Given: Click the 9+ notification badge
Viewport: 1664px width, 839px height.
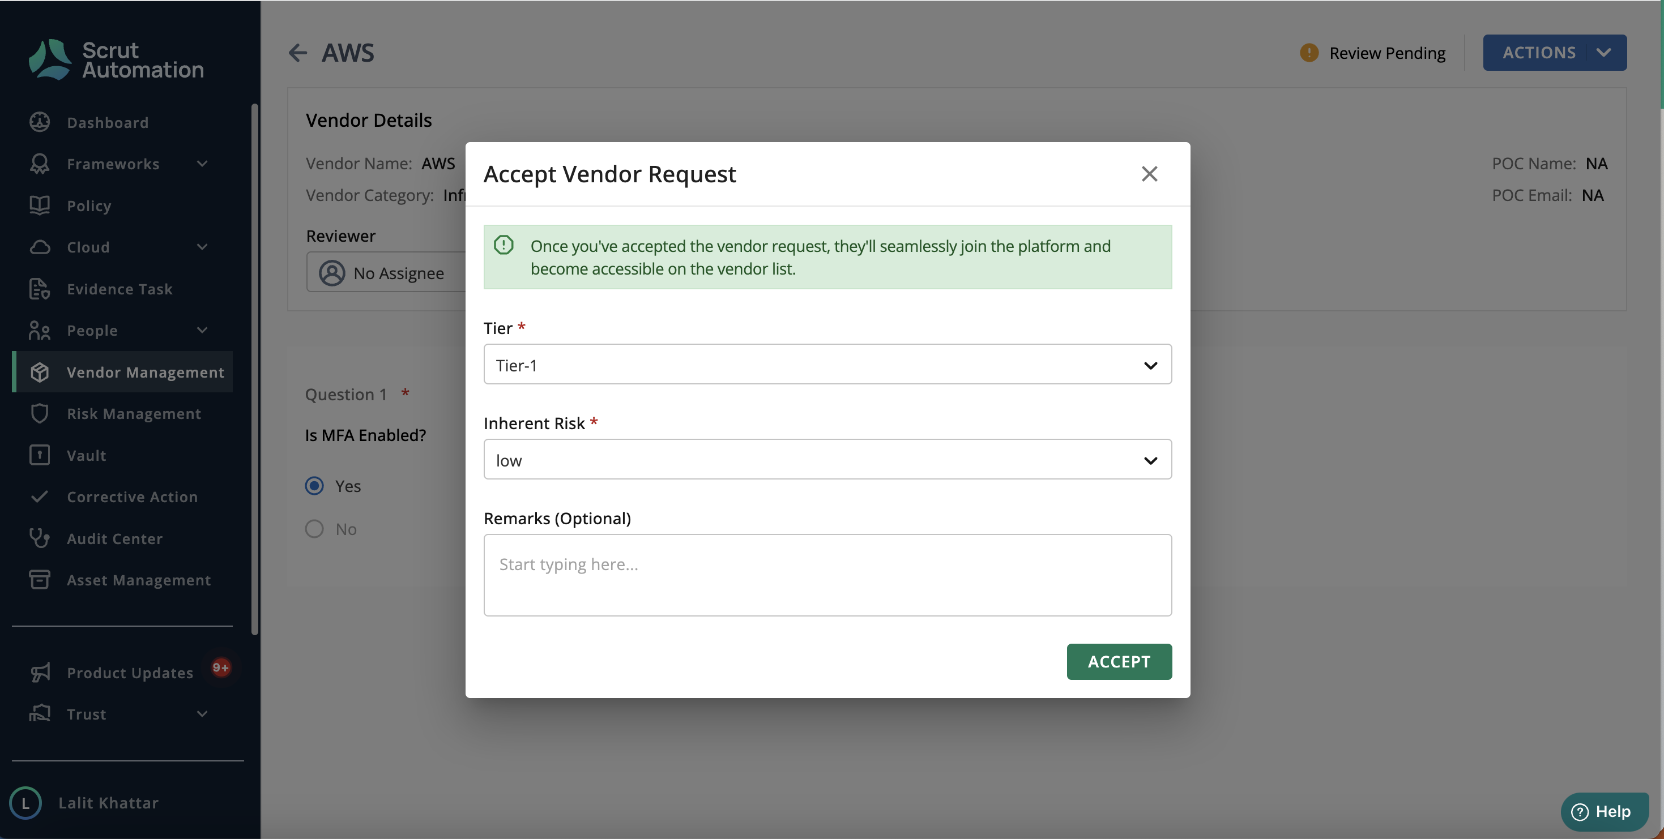Looking at the screenshot, I should point(221,667).
